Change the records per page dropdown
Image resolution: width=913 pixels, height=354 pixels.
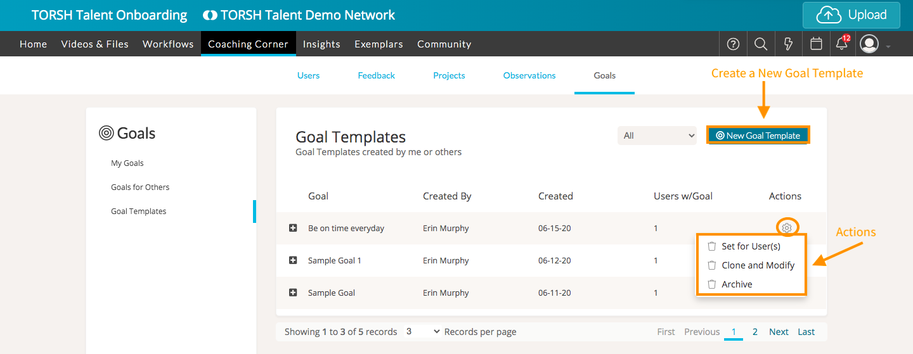point(422,332)
